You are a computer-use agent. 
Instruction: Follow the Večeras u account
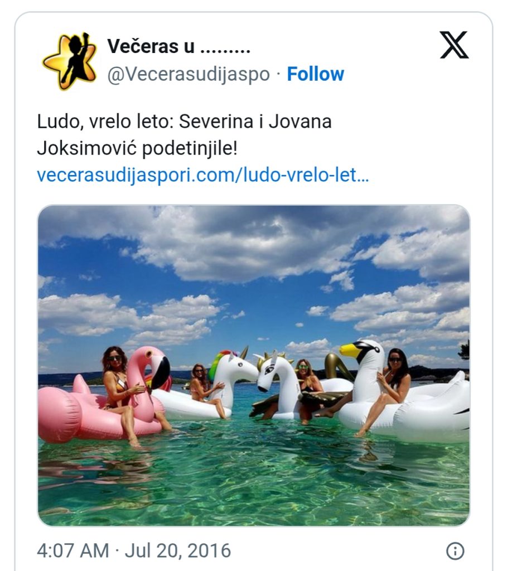pos(316,74)
